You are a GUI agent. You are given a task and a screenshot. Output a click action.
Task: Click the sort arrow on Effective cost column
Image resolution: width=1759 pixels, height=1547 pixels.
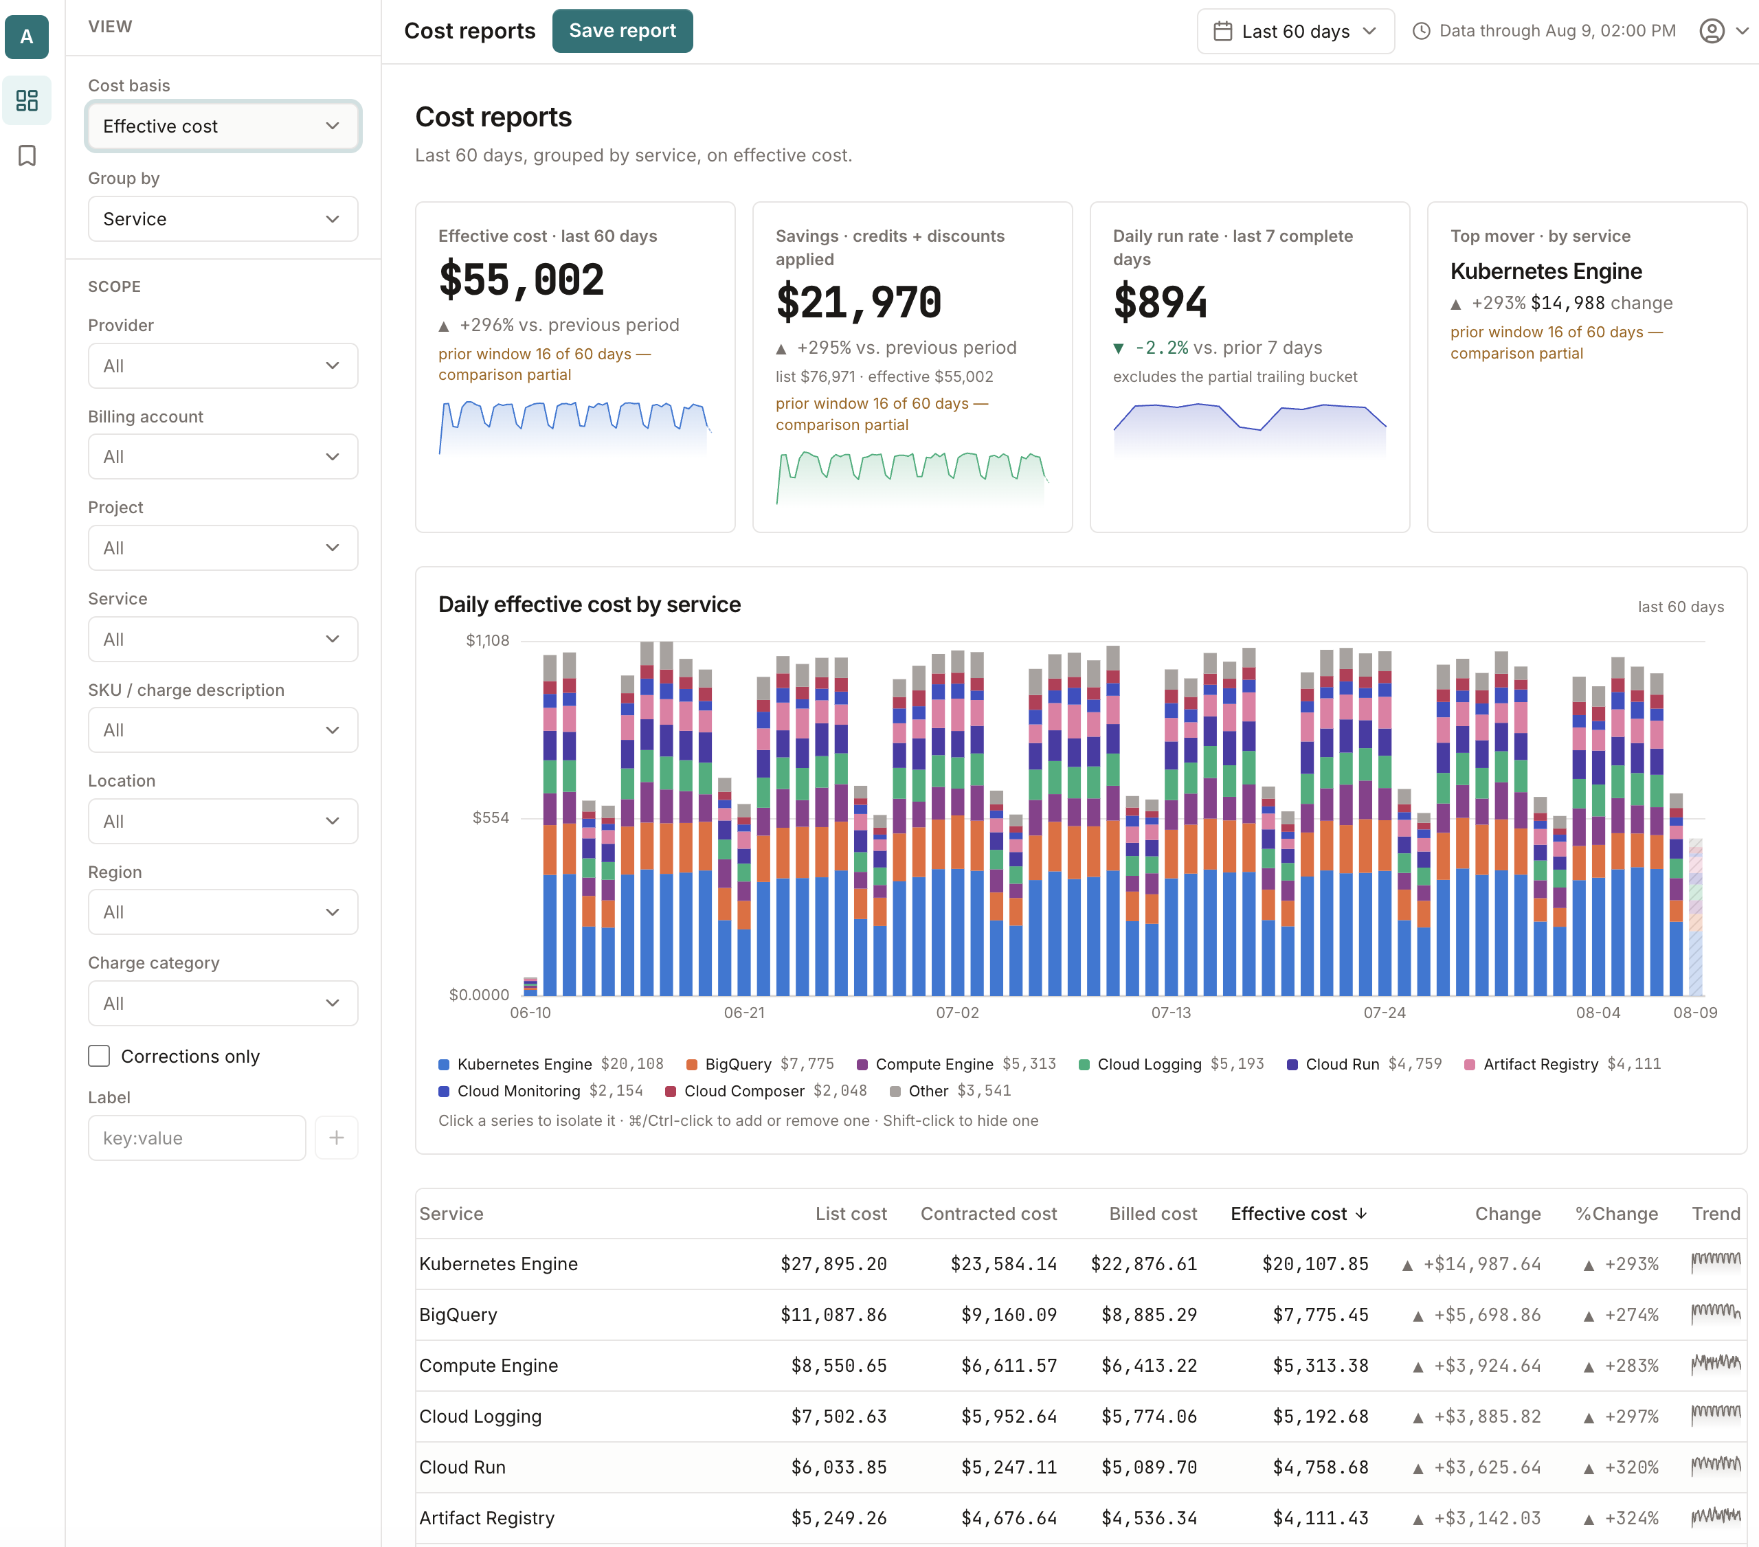click(1361, 1213)
